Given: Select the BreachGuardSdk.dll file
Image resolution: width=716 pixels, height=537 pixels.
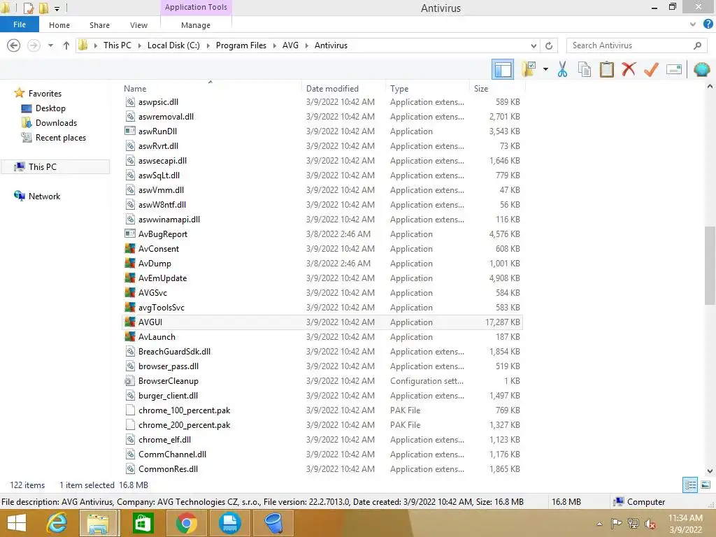Looking at the screenshot, I should tap(174, 352).
